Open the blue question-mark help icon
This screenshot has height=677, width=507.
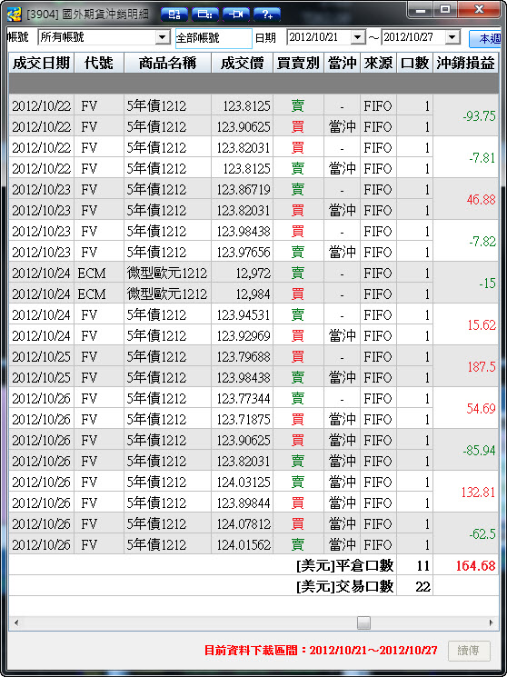[x=267, y=15]
